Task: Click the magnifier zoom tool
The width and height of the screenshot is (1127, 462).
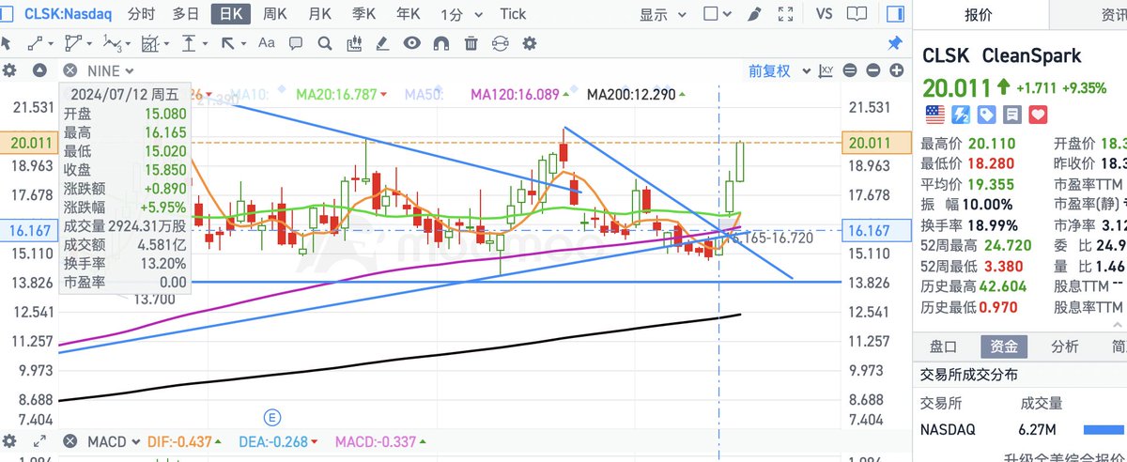Action: point(325,43)
